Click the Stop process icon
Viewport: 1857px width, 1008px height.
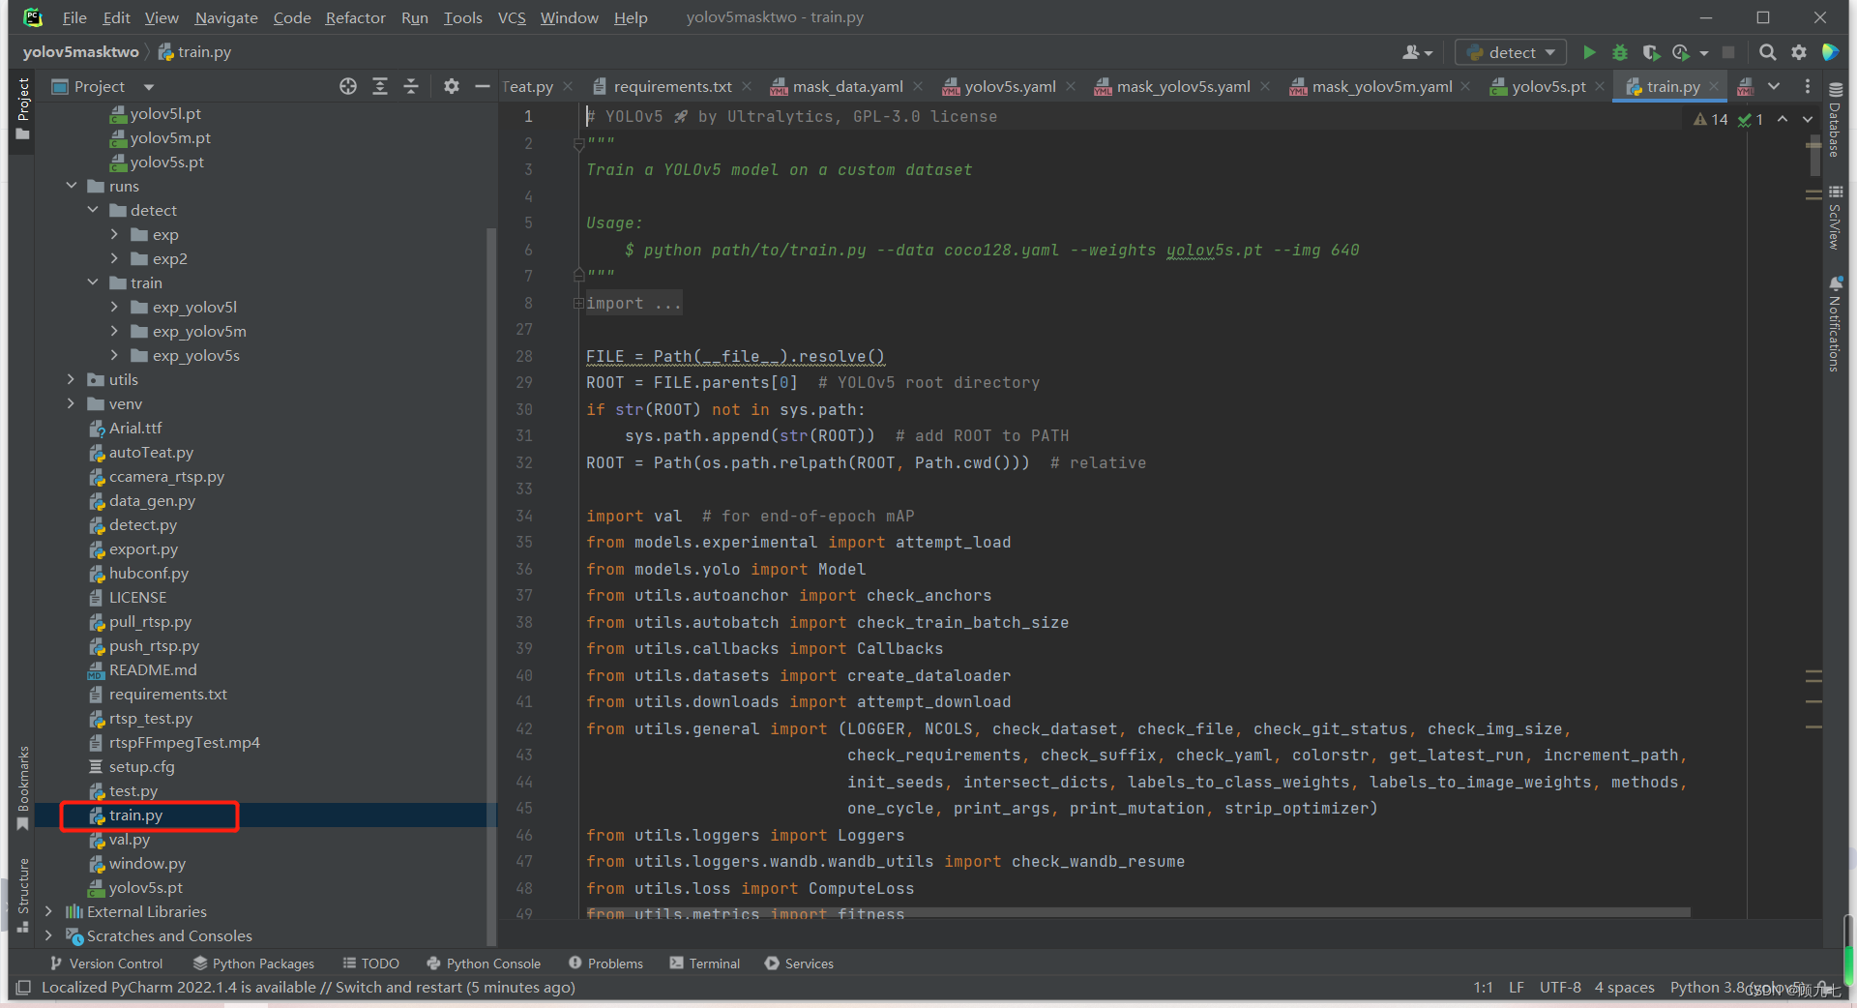click(1728, 52)
